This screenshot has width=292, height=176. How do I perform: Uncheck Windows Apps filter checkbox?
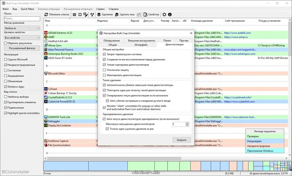pos(5,87)
